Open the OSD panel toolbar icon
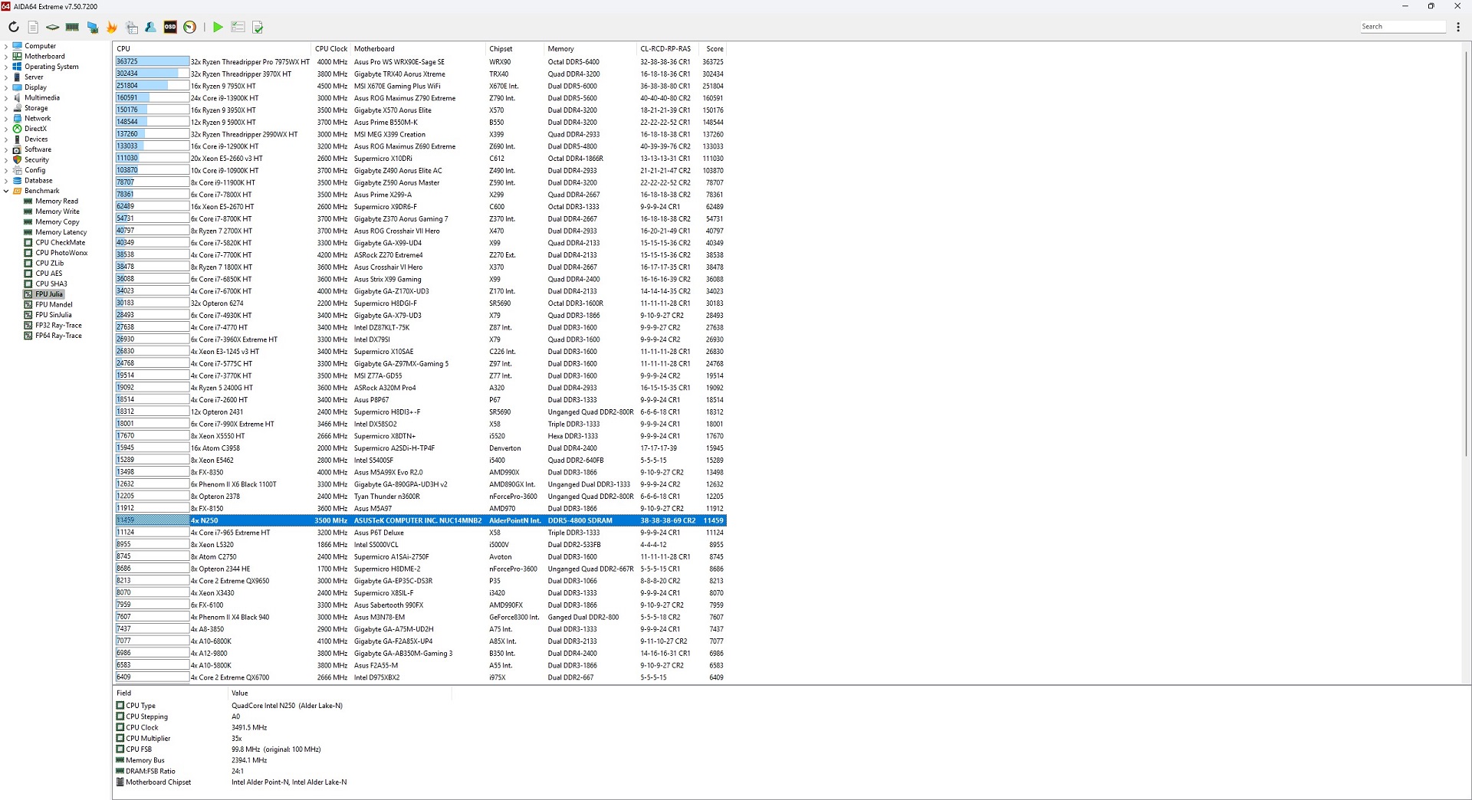The width and height of the screenshot is (1472, 800). 170,27
